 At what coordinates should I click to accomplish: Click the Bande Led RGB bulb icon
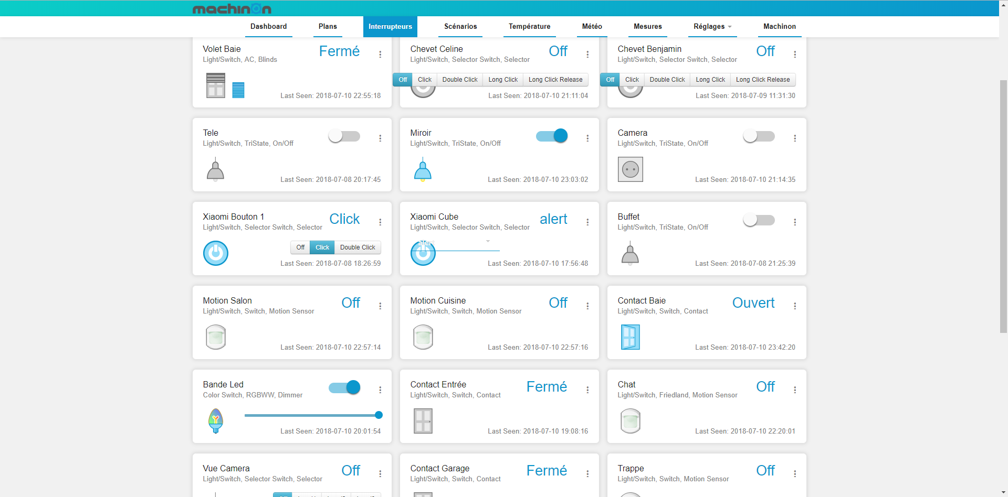215,421
